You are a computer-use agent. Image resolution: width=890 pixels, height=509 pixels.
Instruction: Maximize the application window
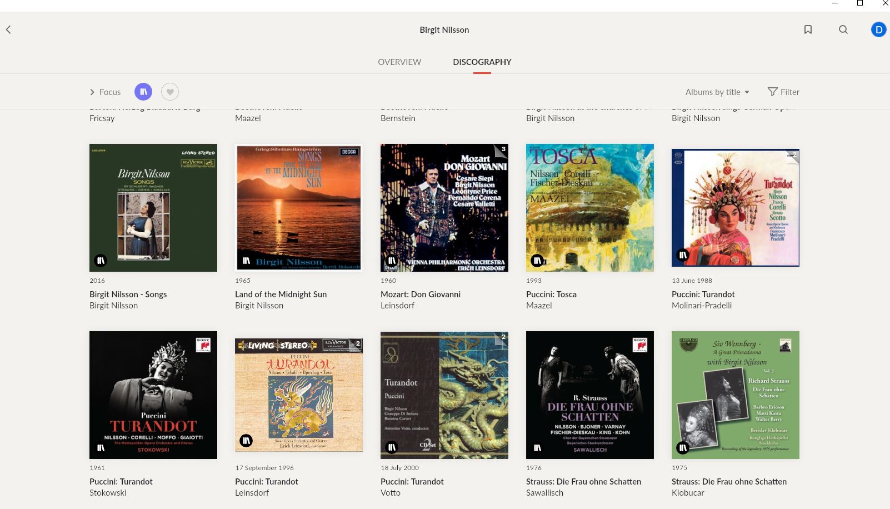coord(859,3)
